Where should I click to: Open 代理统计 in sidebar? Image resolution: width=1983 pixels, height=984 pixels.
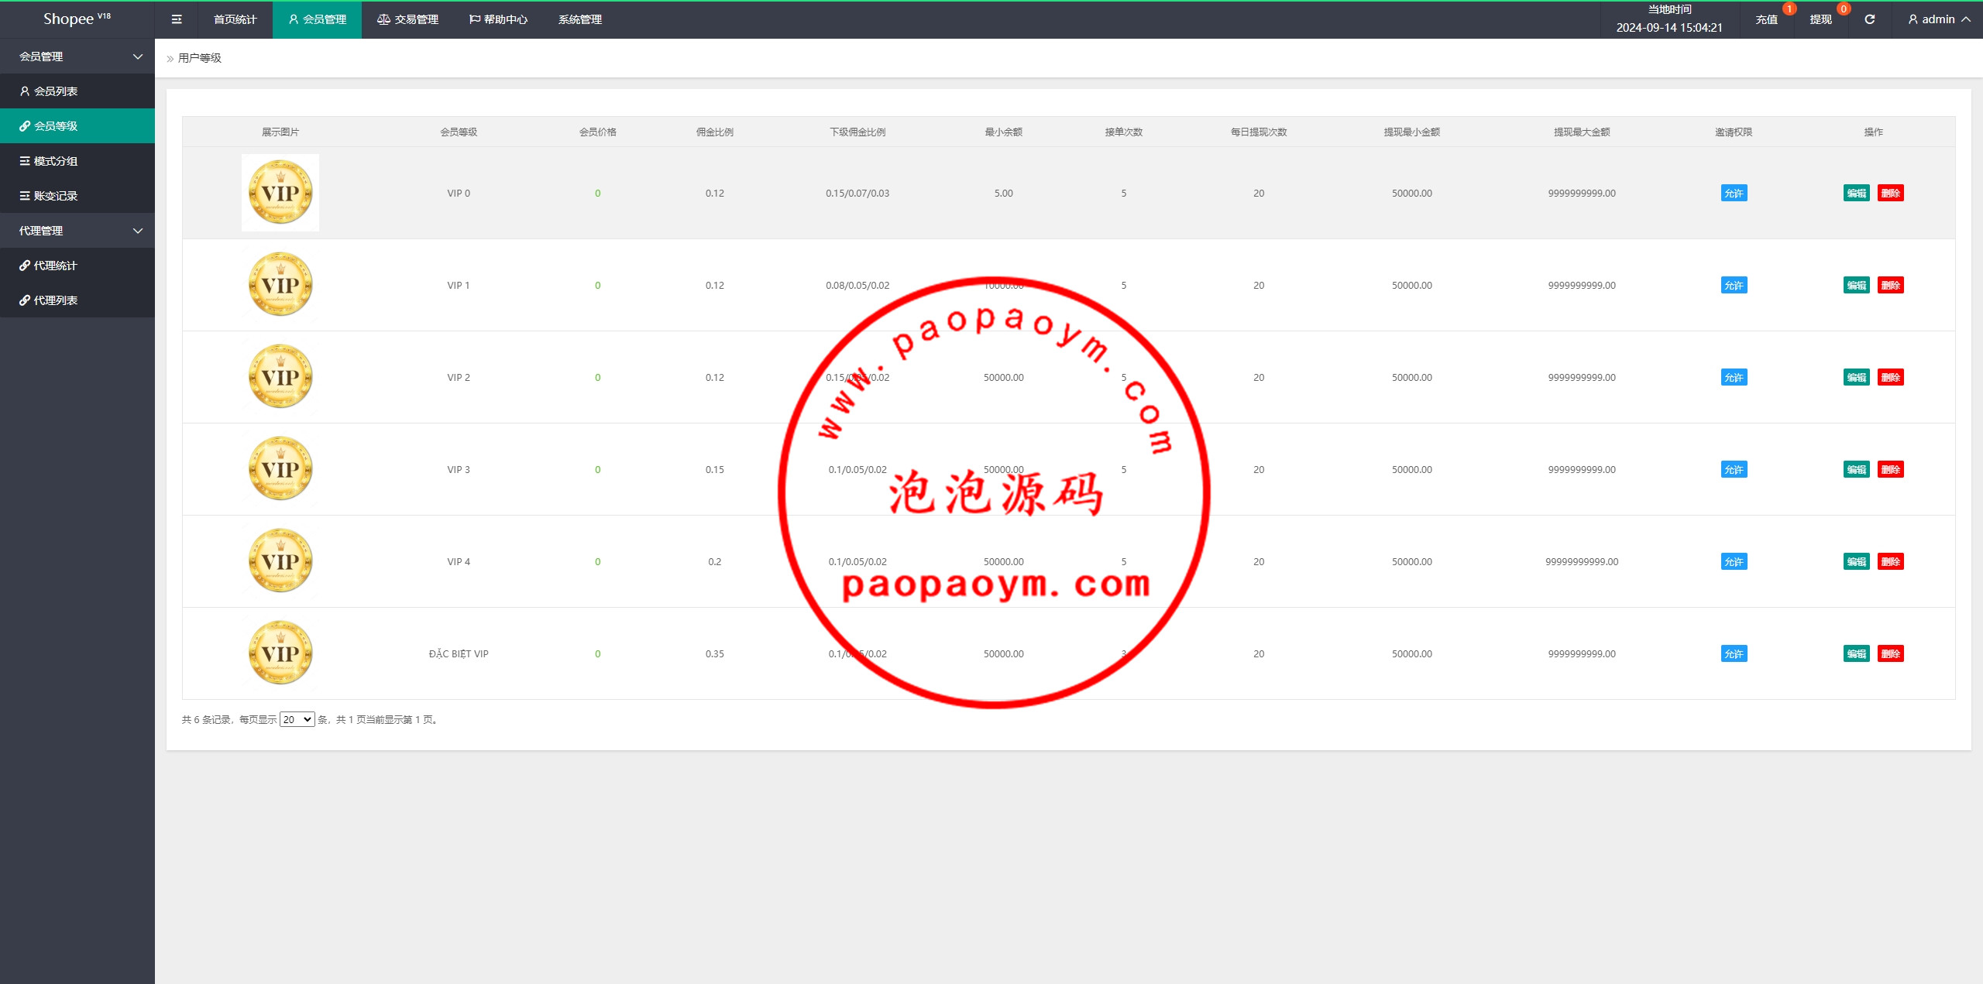(77, 266)
